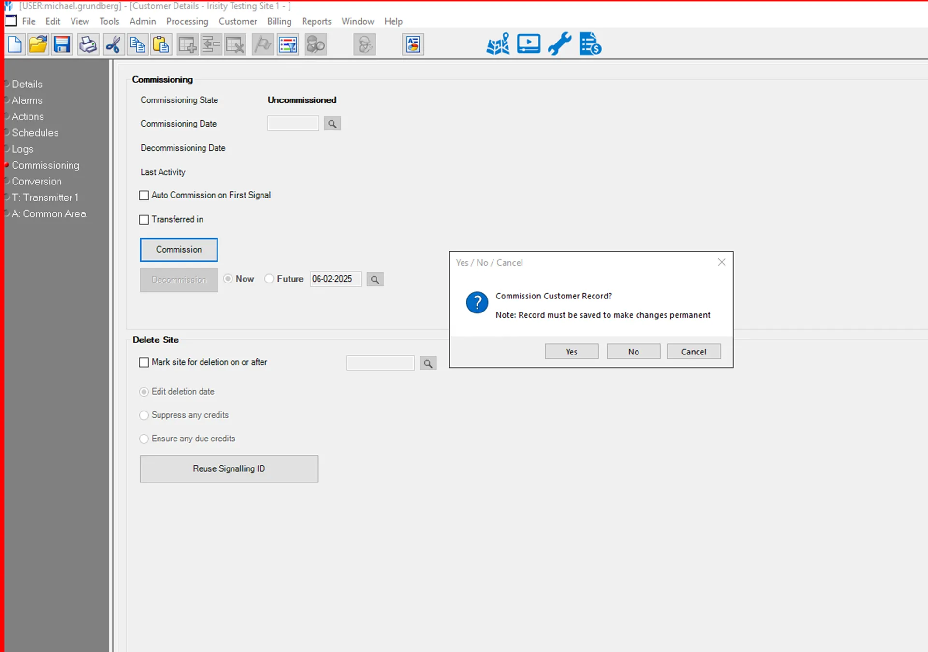The height and width of the screenshot is (652, 928).
Task: Click the Decommission date lookup magnifier
Action: click(x=375, y=279)
